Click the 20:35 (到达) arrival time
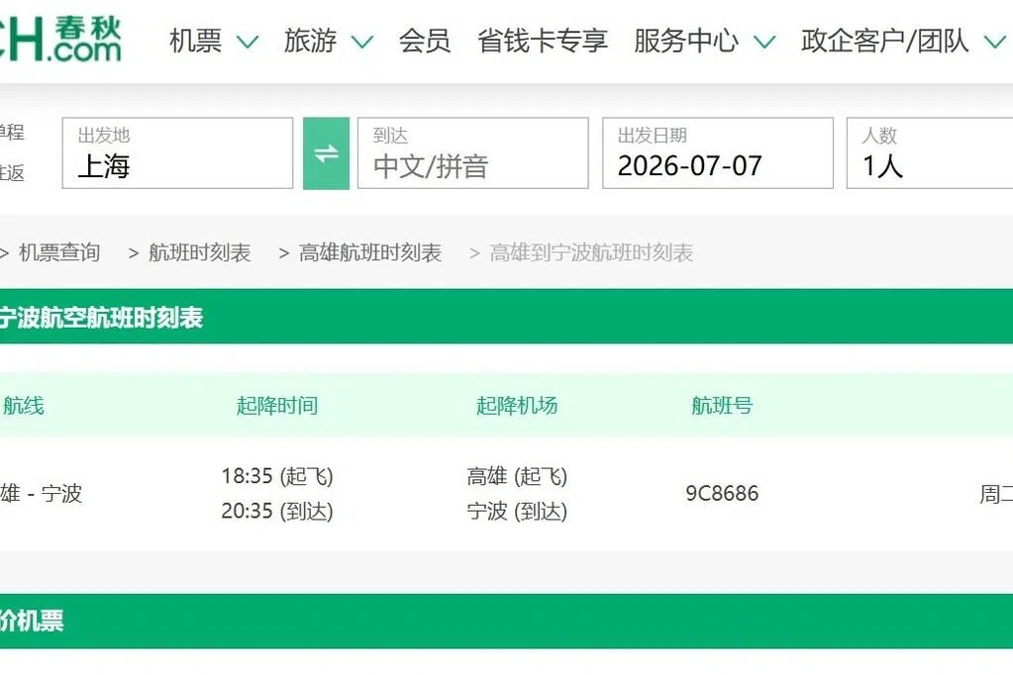1013x675 pixels. [277, 511]
